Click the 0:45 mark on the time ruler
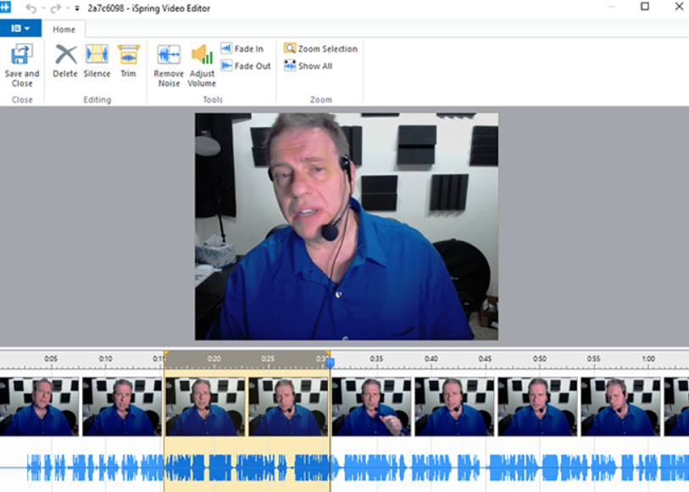The width and height of the screenshot is (689, 492). point(485,358)
